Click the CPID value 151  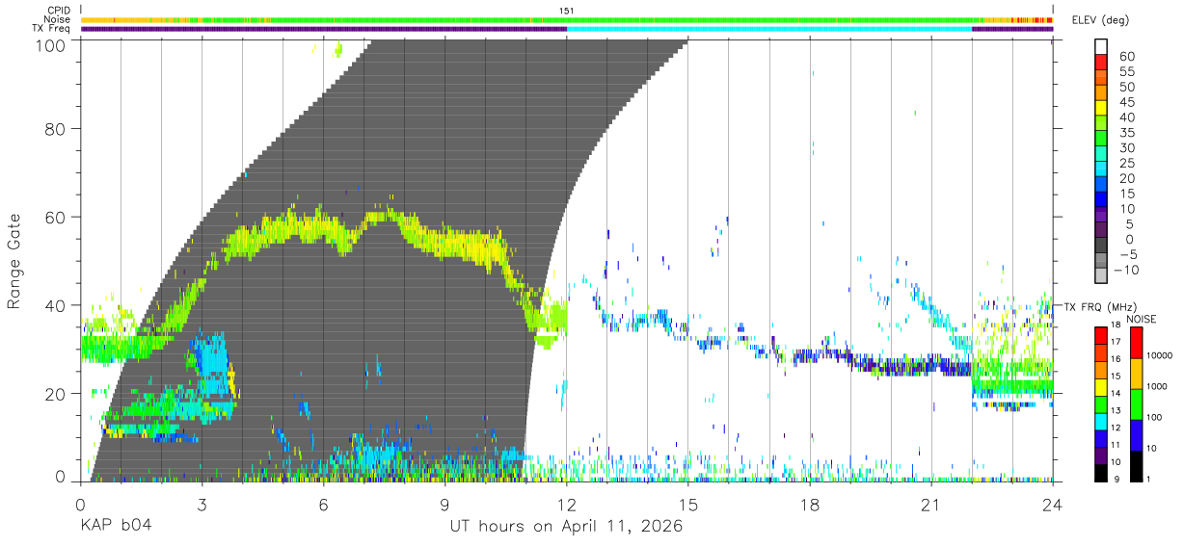(x=567, y=11)
